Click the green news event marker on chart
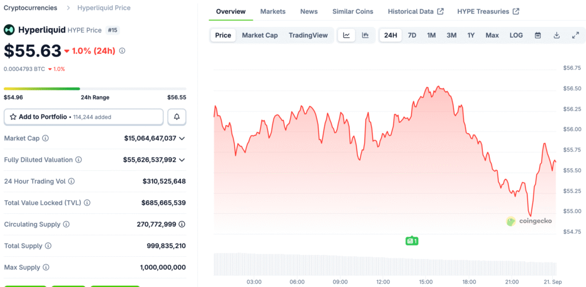 [411, 241]
